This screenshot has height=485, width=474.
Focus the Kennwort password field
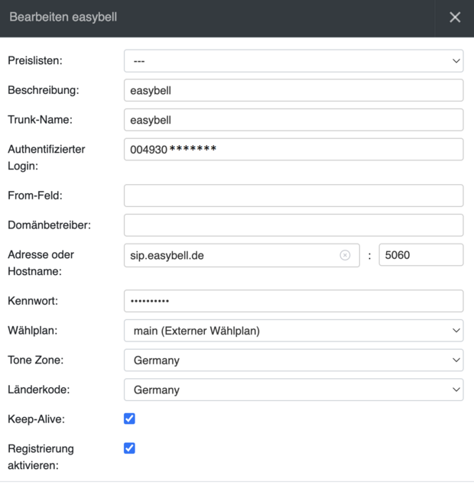coord(294,301)
